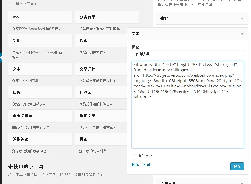Select the 自定义菜单 available widget
Screen dimensions: 251x184
[40, 116]
